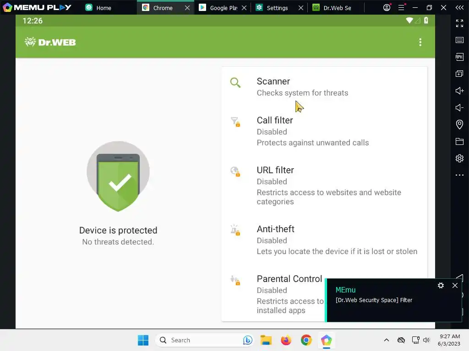
Task: Click the taskbar Search box
Action: pyautogui.click(x=205, y=340)
